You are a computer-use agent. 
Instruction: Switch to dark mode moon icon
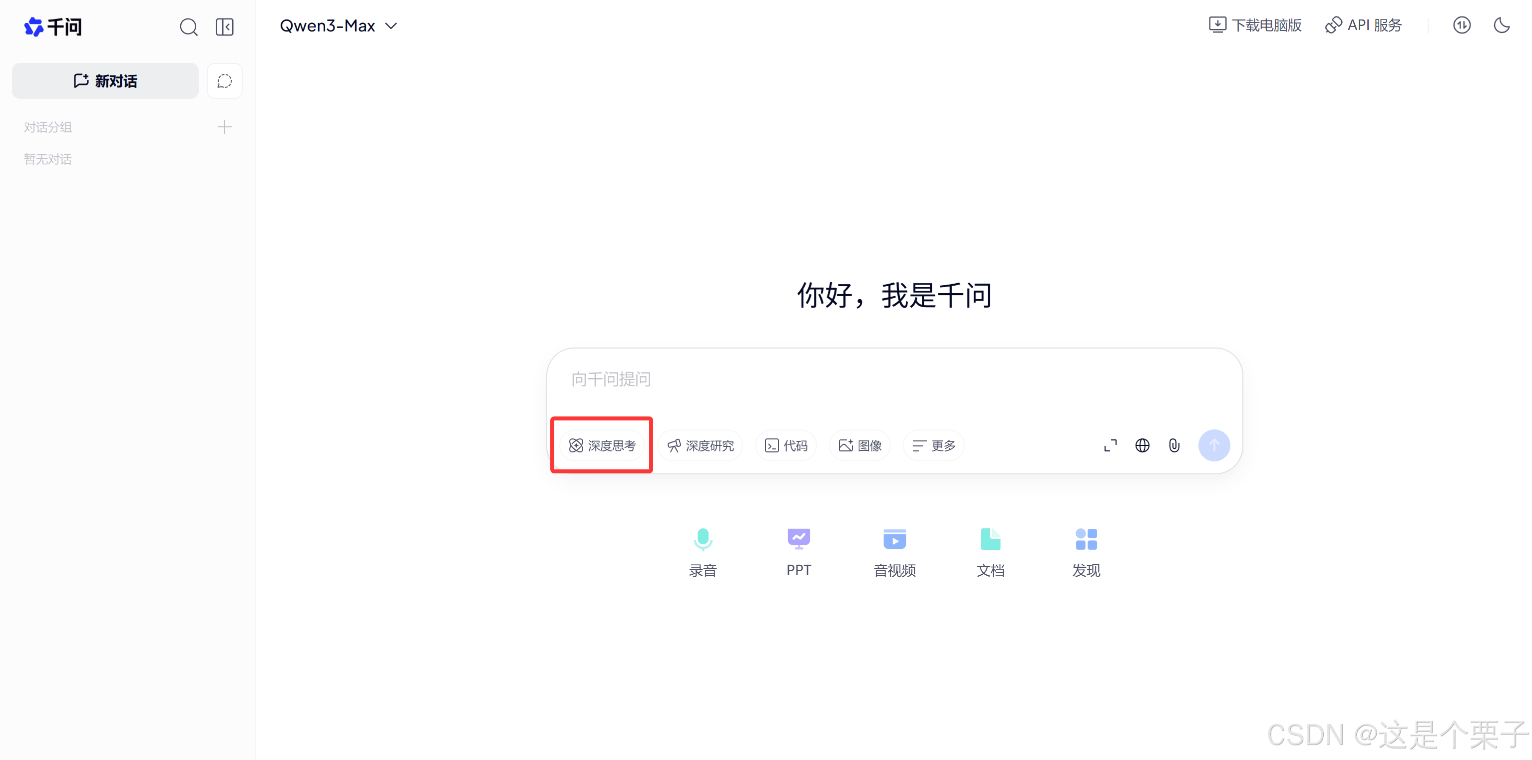tap(1501, 25)
